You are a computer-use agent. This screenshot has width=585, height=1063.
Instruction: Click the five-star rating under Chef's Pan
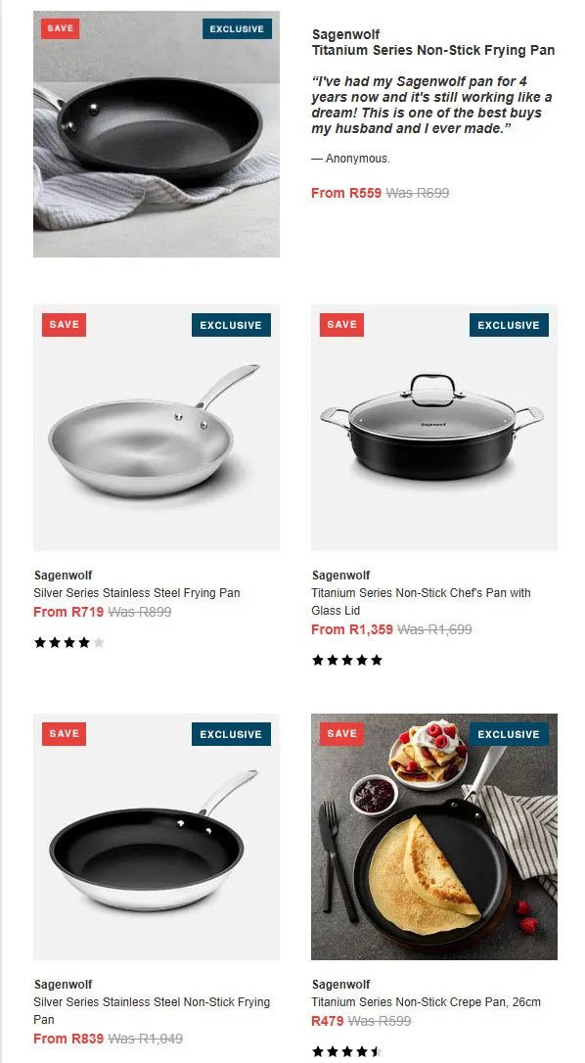click(347, 661)
